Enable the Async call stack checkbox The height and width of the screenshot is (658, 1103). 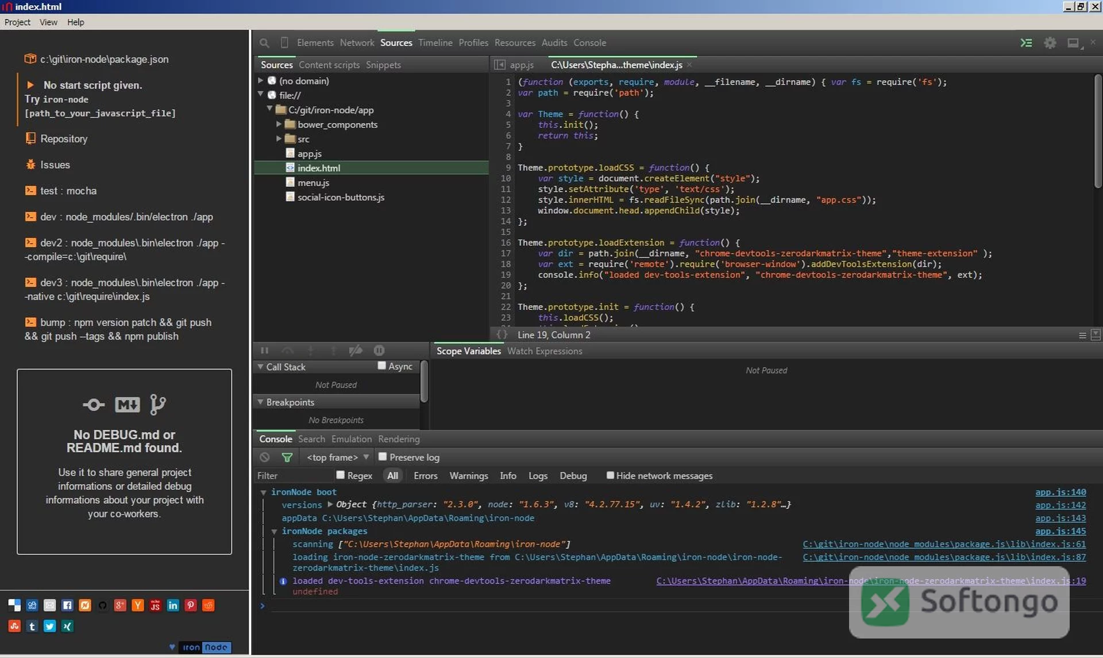pyautogui.click(x=381, y=366)
